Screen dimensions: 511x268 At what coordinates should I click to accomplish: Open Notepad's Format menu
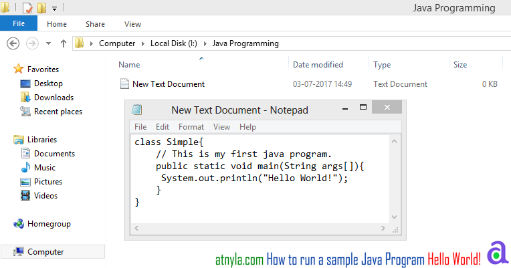191,127
